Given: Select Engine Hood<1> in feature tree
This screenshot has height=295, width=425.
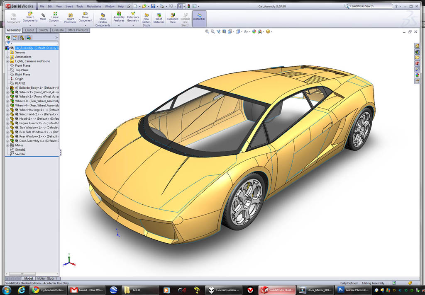Looking at the screenshot, I should coord(39,123).
